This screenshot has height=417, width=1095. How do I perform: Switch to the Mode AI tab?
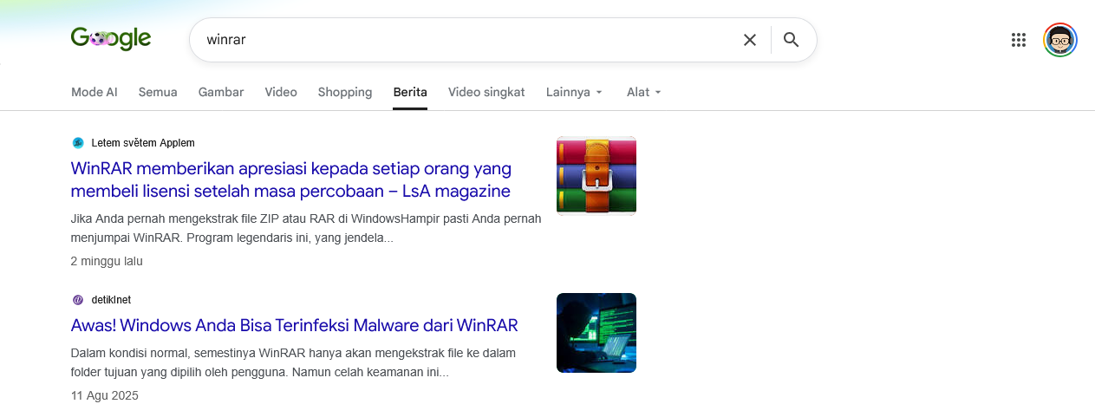click(95, 92)
